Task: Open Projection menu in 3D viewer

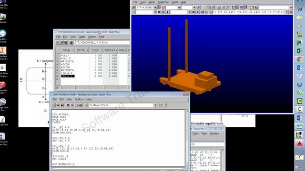Action: pos(163,2)
